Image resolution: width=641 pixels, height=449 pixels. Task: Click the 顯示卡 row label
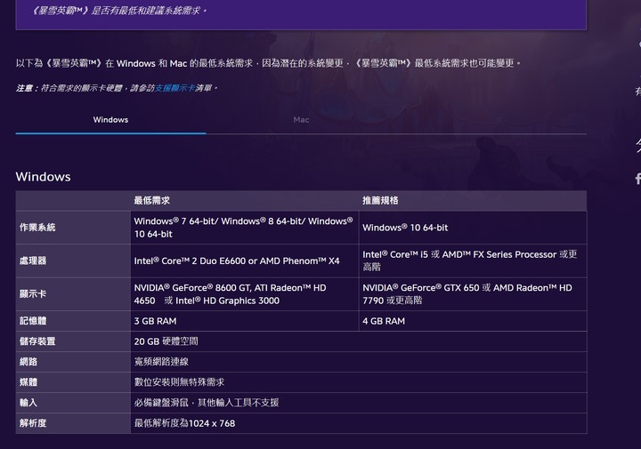tap(73, 294)
